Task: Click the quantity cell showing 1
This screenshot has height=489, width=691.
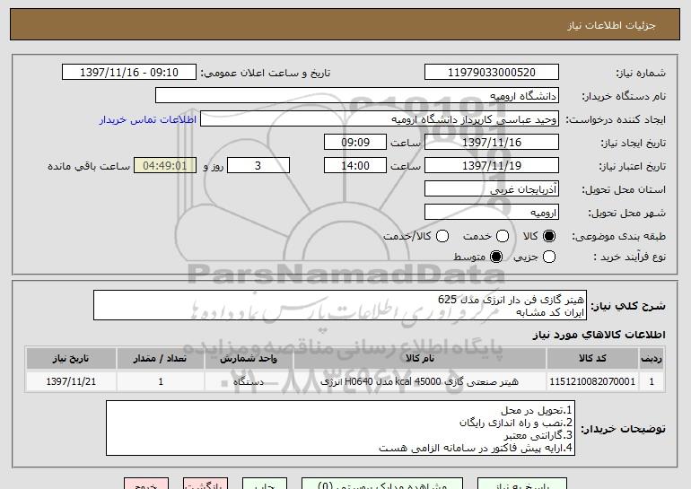Action: pyautogui.click(x=161, y=381)
